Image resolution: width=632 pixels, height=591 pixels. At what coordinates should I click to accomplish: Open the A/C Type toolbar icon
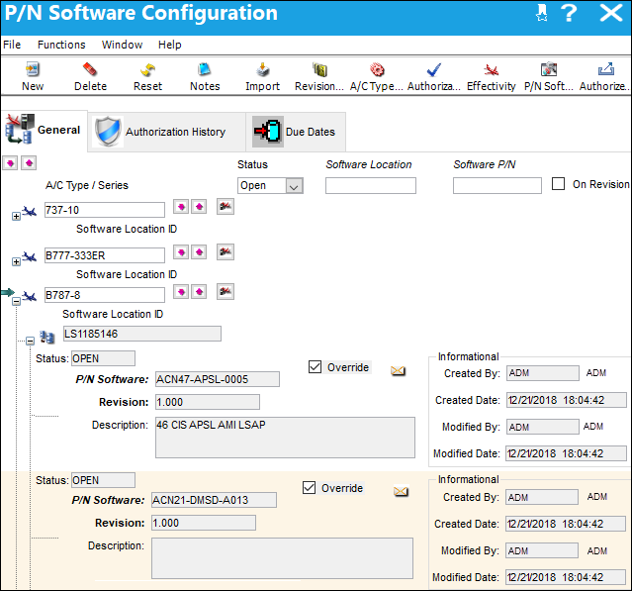(377, 69)
